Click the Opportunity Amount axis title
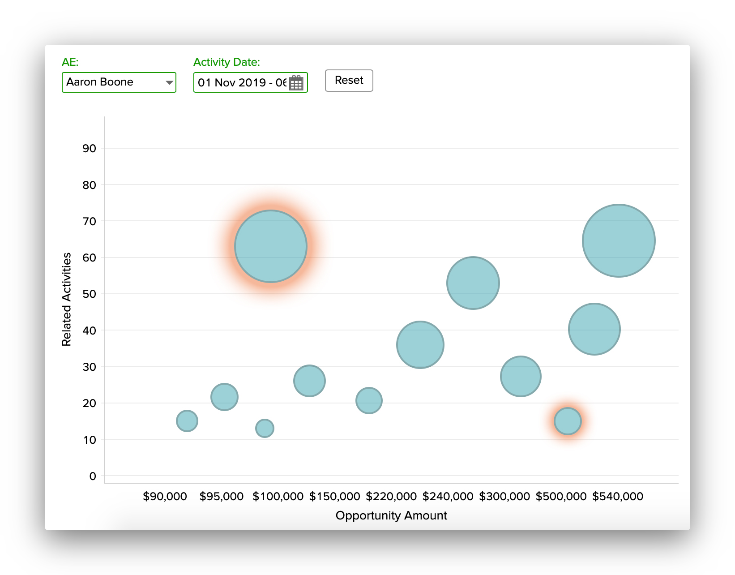This screenshot has height=575, width=735. coord(391,515)
